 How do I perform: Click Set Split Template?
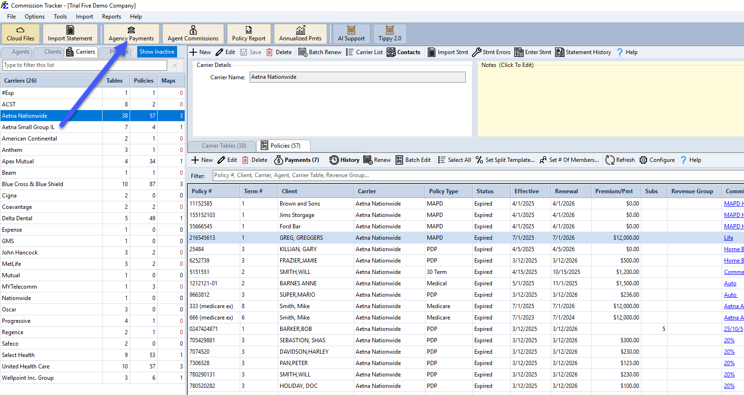[505, 160]
